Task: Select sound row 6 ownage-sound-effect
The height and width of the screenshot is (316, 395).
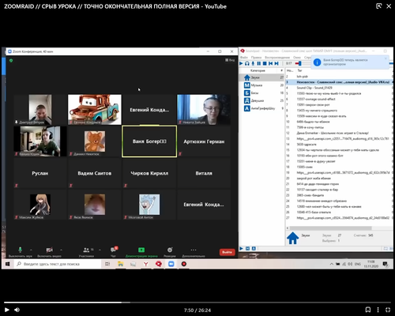Action: point(339,99)
